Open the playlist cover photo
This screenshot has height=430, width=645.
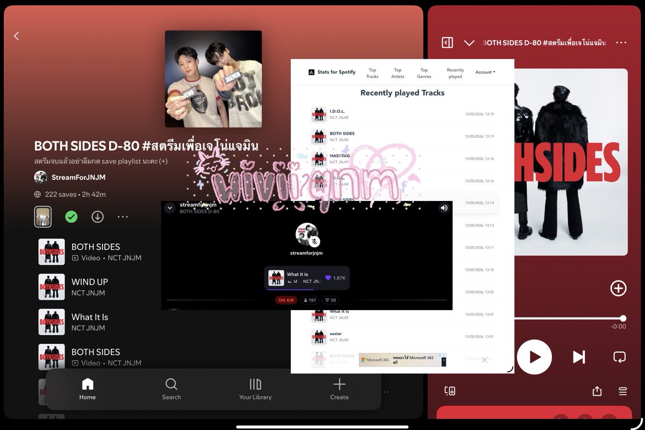[213, 78]
